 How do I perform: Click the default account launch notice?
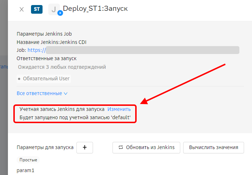[75, 118]
